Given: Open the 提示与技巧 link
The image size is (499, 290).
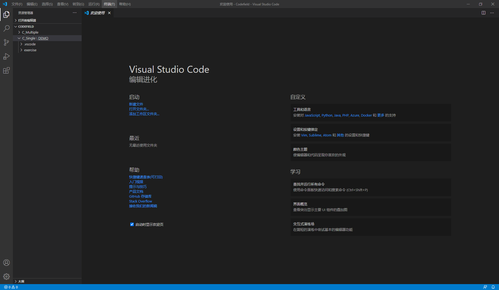Looking at the screenshot, I should click(x=138, y=187).
